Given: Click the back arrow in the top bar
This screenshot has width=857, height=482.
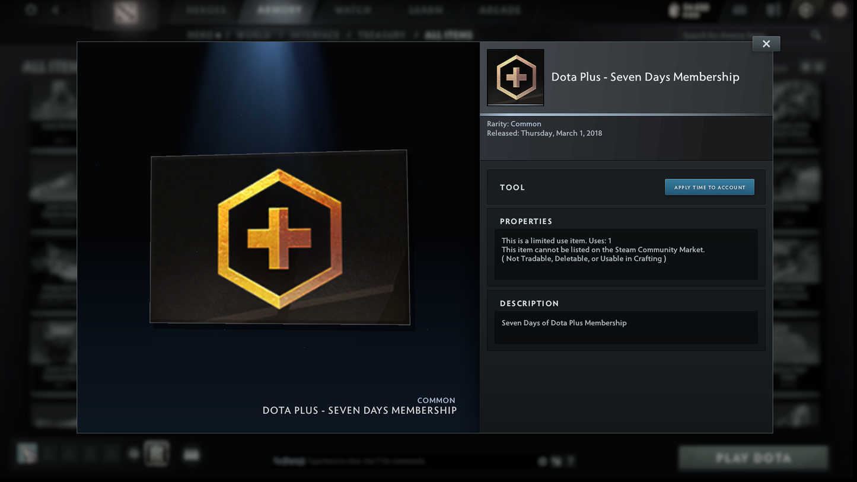Looking at the screenshot, I should pos(56,10).
